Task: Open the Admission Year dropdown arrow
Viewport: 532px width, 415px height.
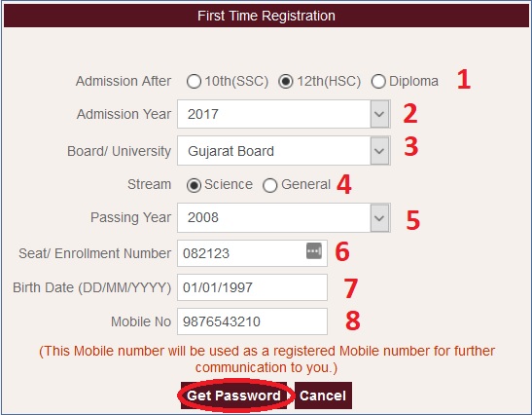Action: [x=379, y=114]
